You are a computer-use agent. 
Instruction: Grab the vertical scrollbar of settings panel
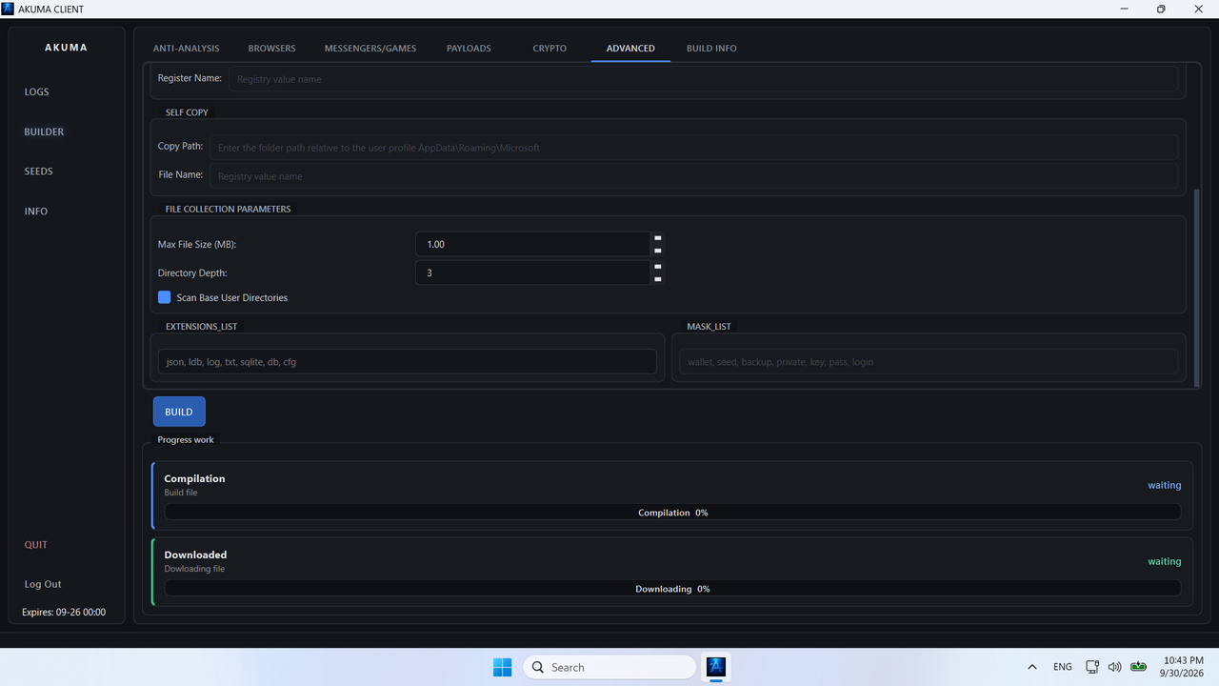tap(1197, 288)
